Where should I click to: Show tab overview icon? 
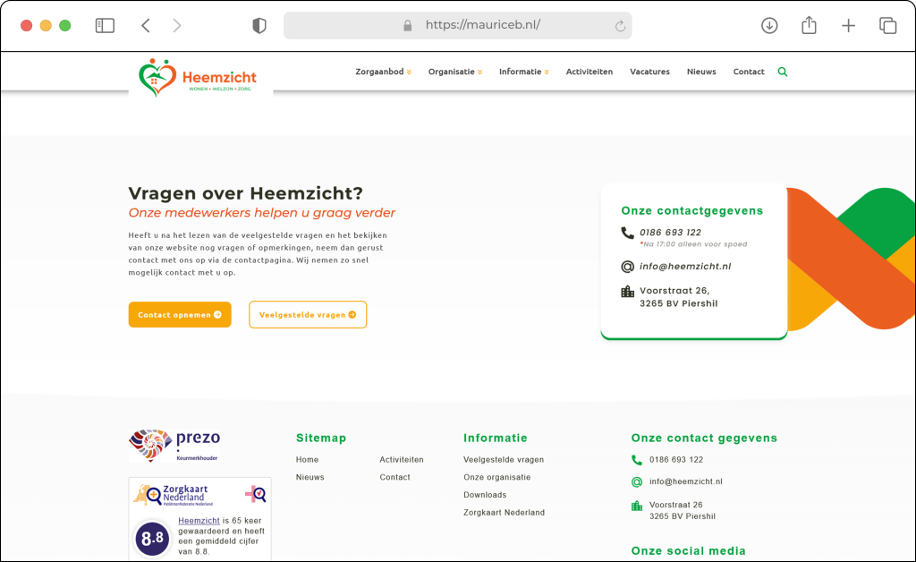(x=887, y=25)
